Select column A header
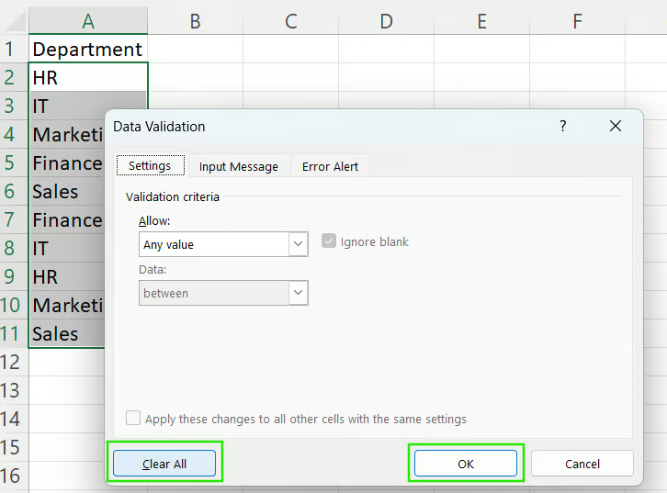667x493 pixels. tap(88, 21)
